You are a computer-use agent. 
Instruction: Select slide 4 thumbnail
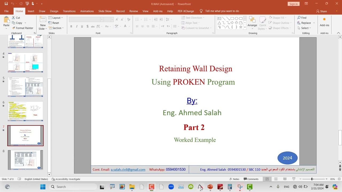coord(25,63)
